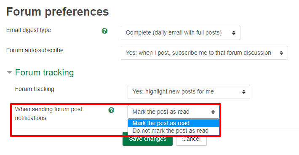Click arrows on Forum auto-subscribe dropdown
Viewport: 299px width, 155px height.
tap(281, 53)
